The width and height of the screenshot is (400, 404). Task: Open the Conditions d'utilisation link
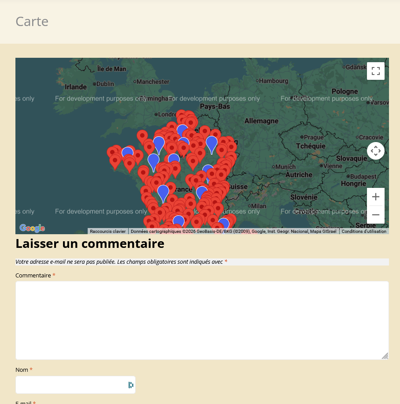pyautogui.click(x=364, y=231)
